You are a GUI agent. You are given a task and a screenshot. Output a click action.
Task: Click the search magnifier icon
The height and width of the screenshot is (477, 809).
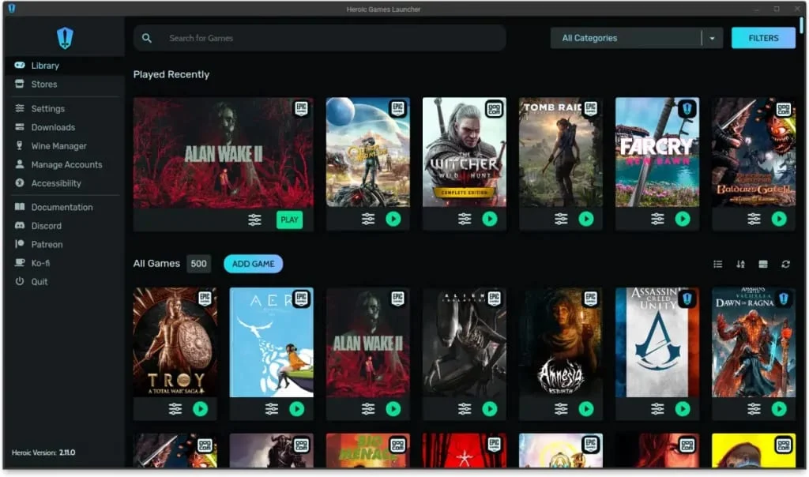point(146,38)
